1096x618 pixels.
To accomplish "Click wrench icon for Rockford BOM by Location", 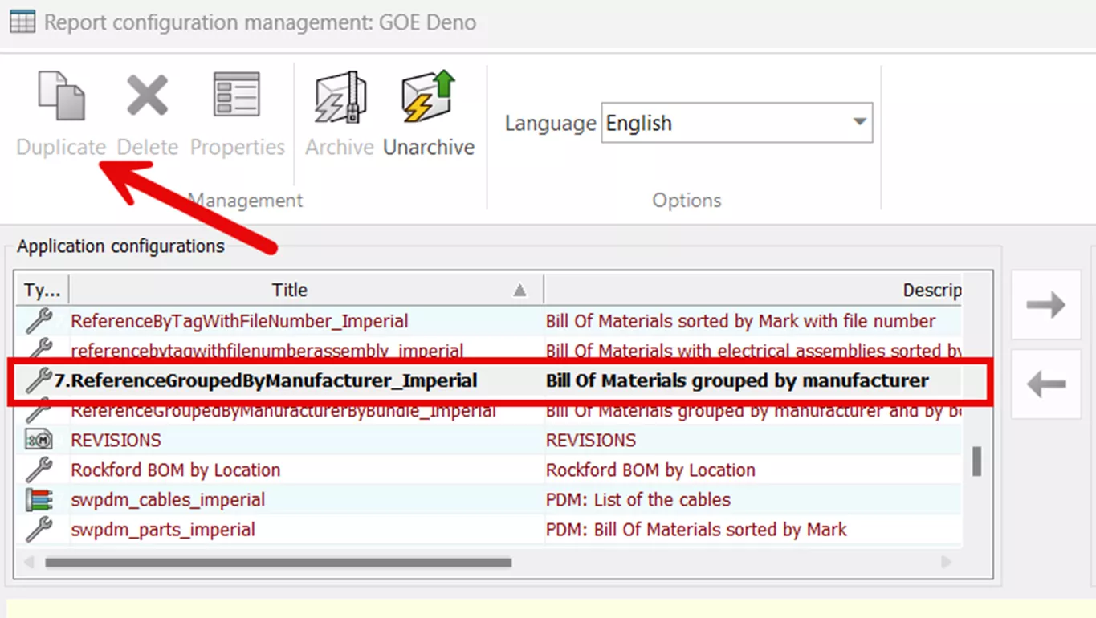I will (x=39, y=470).
